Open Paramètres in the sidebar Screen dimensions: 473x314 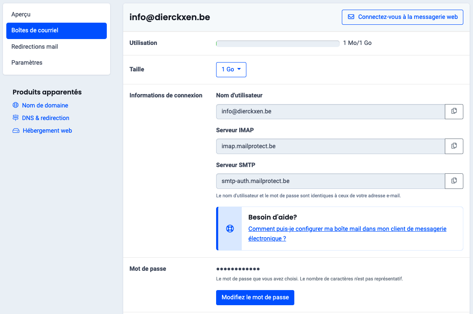(x=27, y=63)
